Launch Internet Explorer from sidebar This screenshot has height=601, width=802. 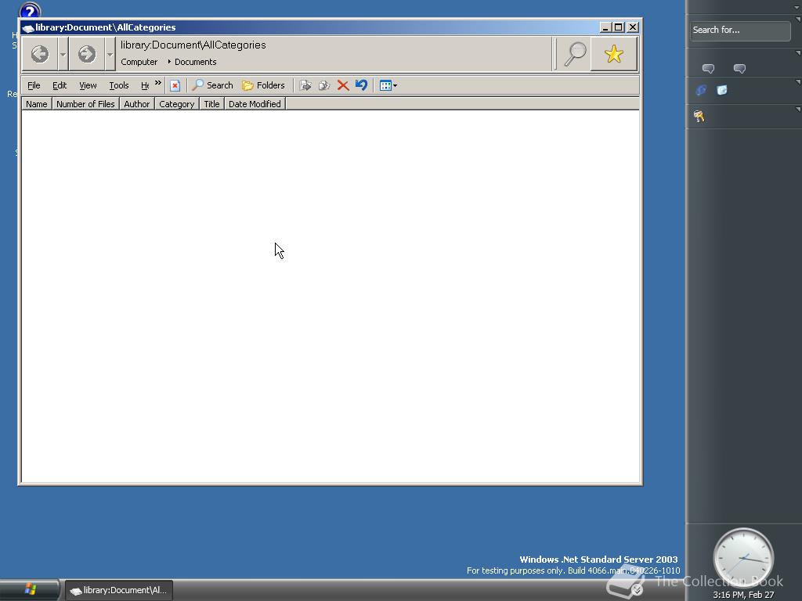point(701,91)
